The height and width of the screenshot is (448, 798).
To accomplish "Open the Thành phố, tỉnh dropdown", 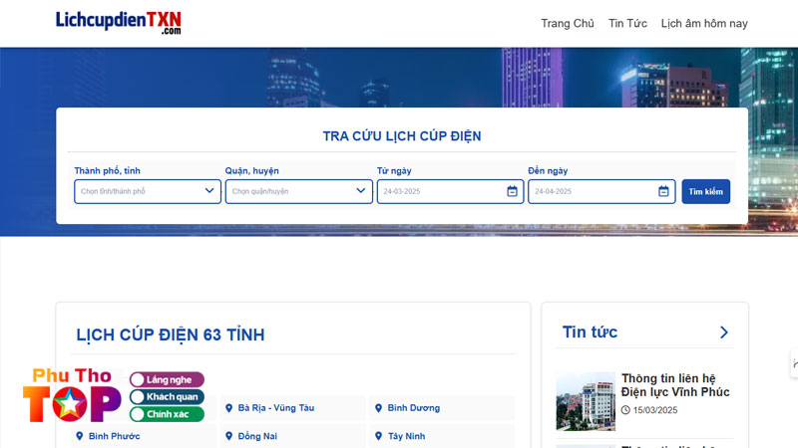I will click(148, 191).
